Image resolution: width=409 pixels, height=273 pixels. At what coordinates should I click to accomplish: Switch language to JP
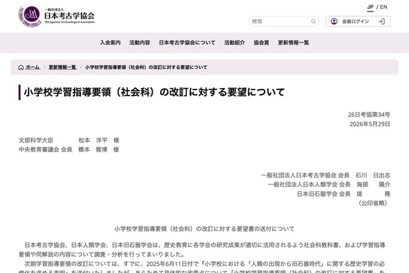370,8
